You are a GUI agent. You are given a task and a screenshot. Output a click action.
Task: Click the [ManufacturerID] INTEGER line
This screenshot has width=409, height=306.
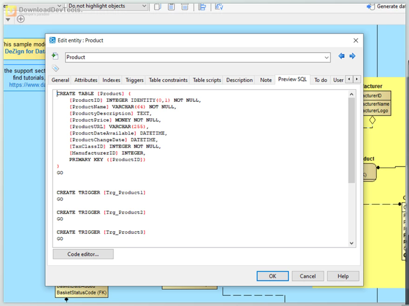[107, 153]
